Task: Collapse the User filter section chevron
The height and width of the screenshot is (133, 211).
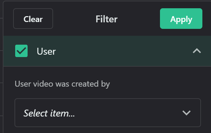Action: tap(197, 51)
